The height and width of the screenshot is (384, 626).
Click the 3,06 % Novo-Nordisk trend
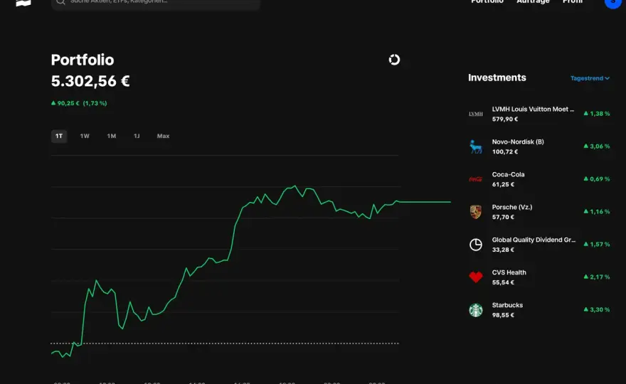click(x=596, y=146)
